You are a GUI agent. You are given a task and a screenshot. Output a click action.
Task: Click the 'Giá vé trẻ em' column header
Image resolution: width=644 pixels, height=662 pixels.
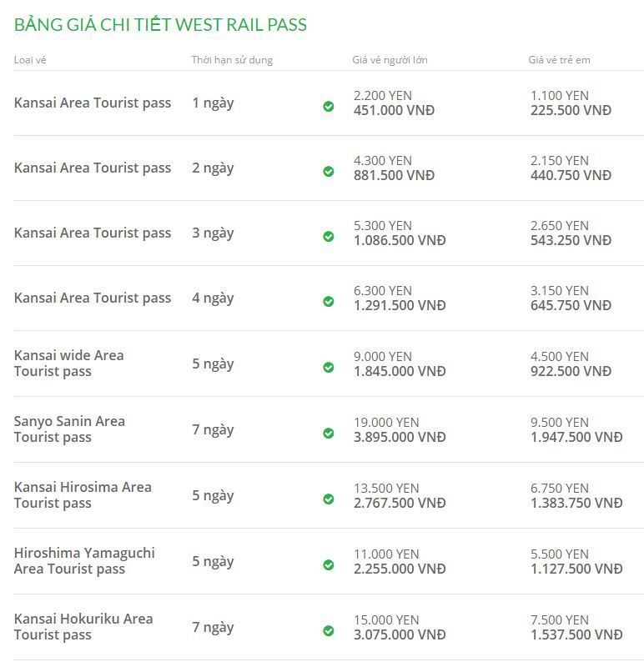(559, 60)
